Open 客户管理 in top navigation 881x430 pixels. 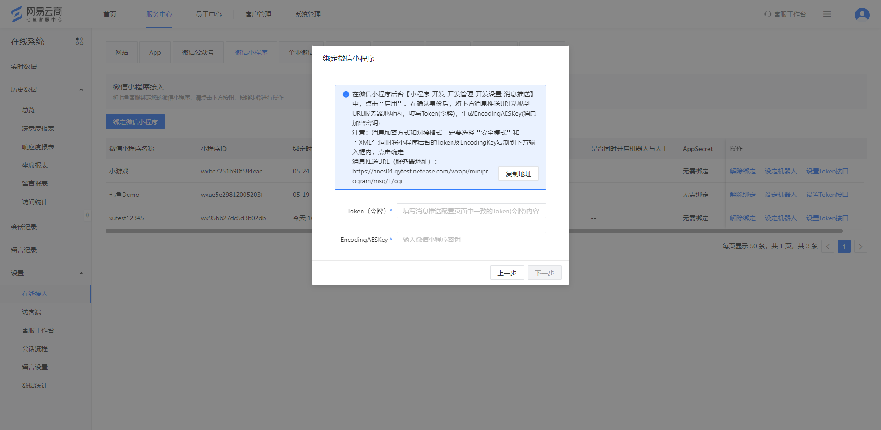[x=258, y=14]
